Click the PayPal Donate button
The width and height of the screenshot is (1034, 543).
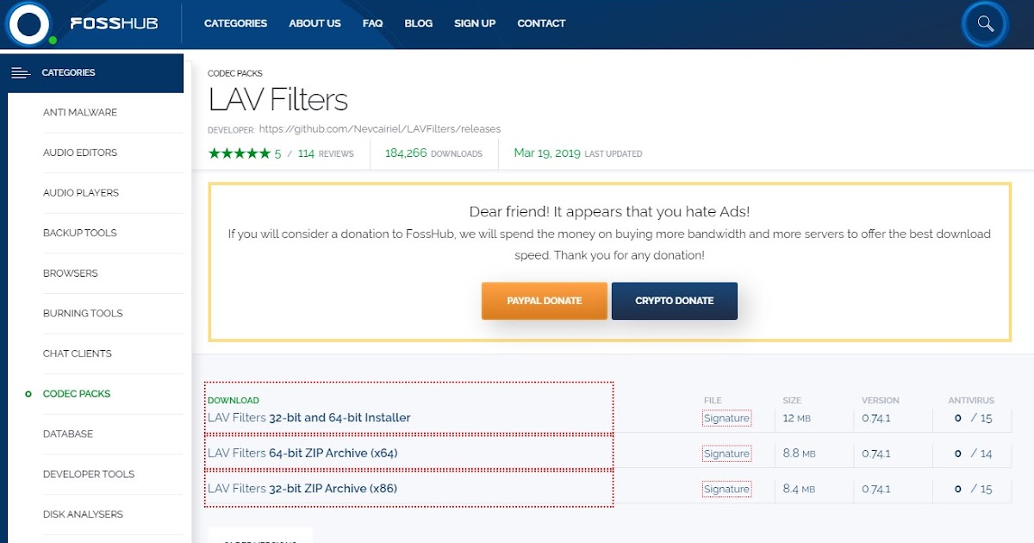click(x=545, y=301)
